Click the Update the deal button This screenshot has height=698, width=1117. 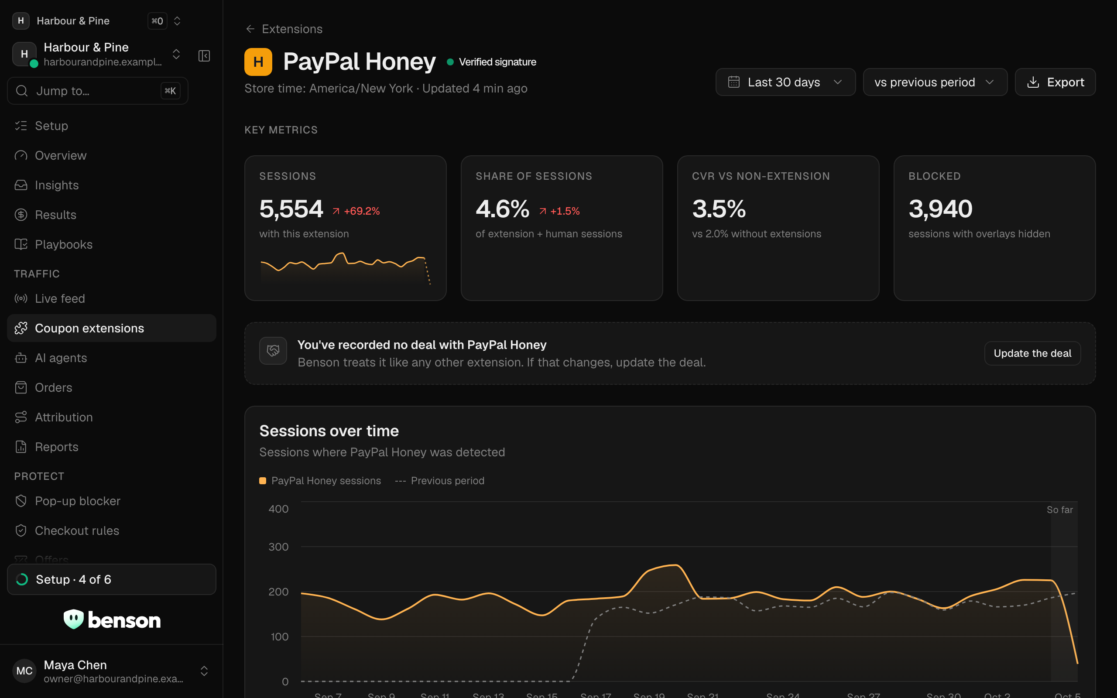coord(1032,353)
